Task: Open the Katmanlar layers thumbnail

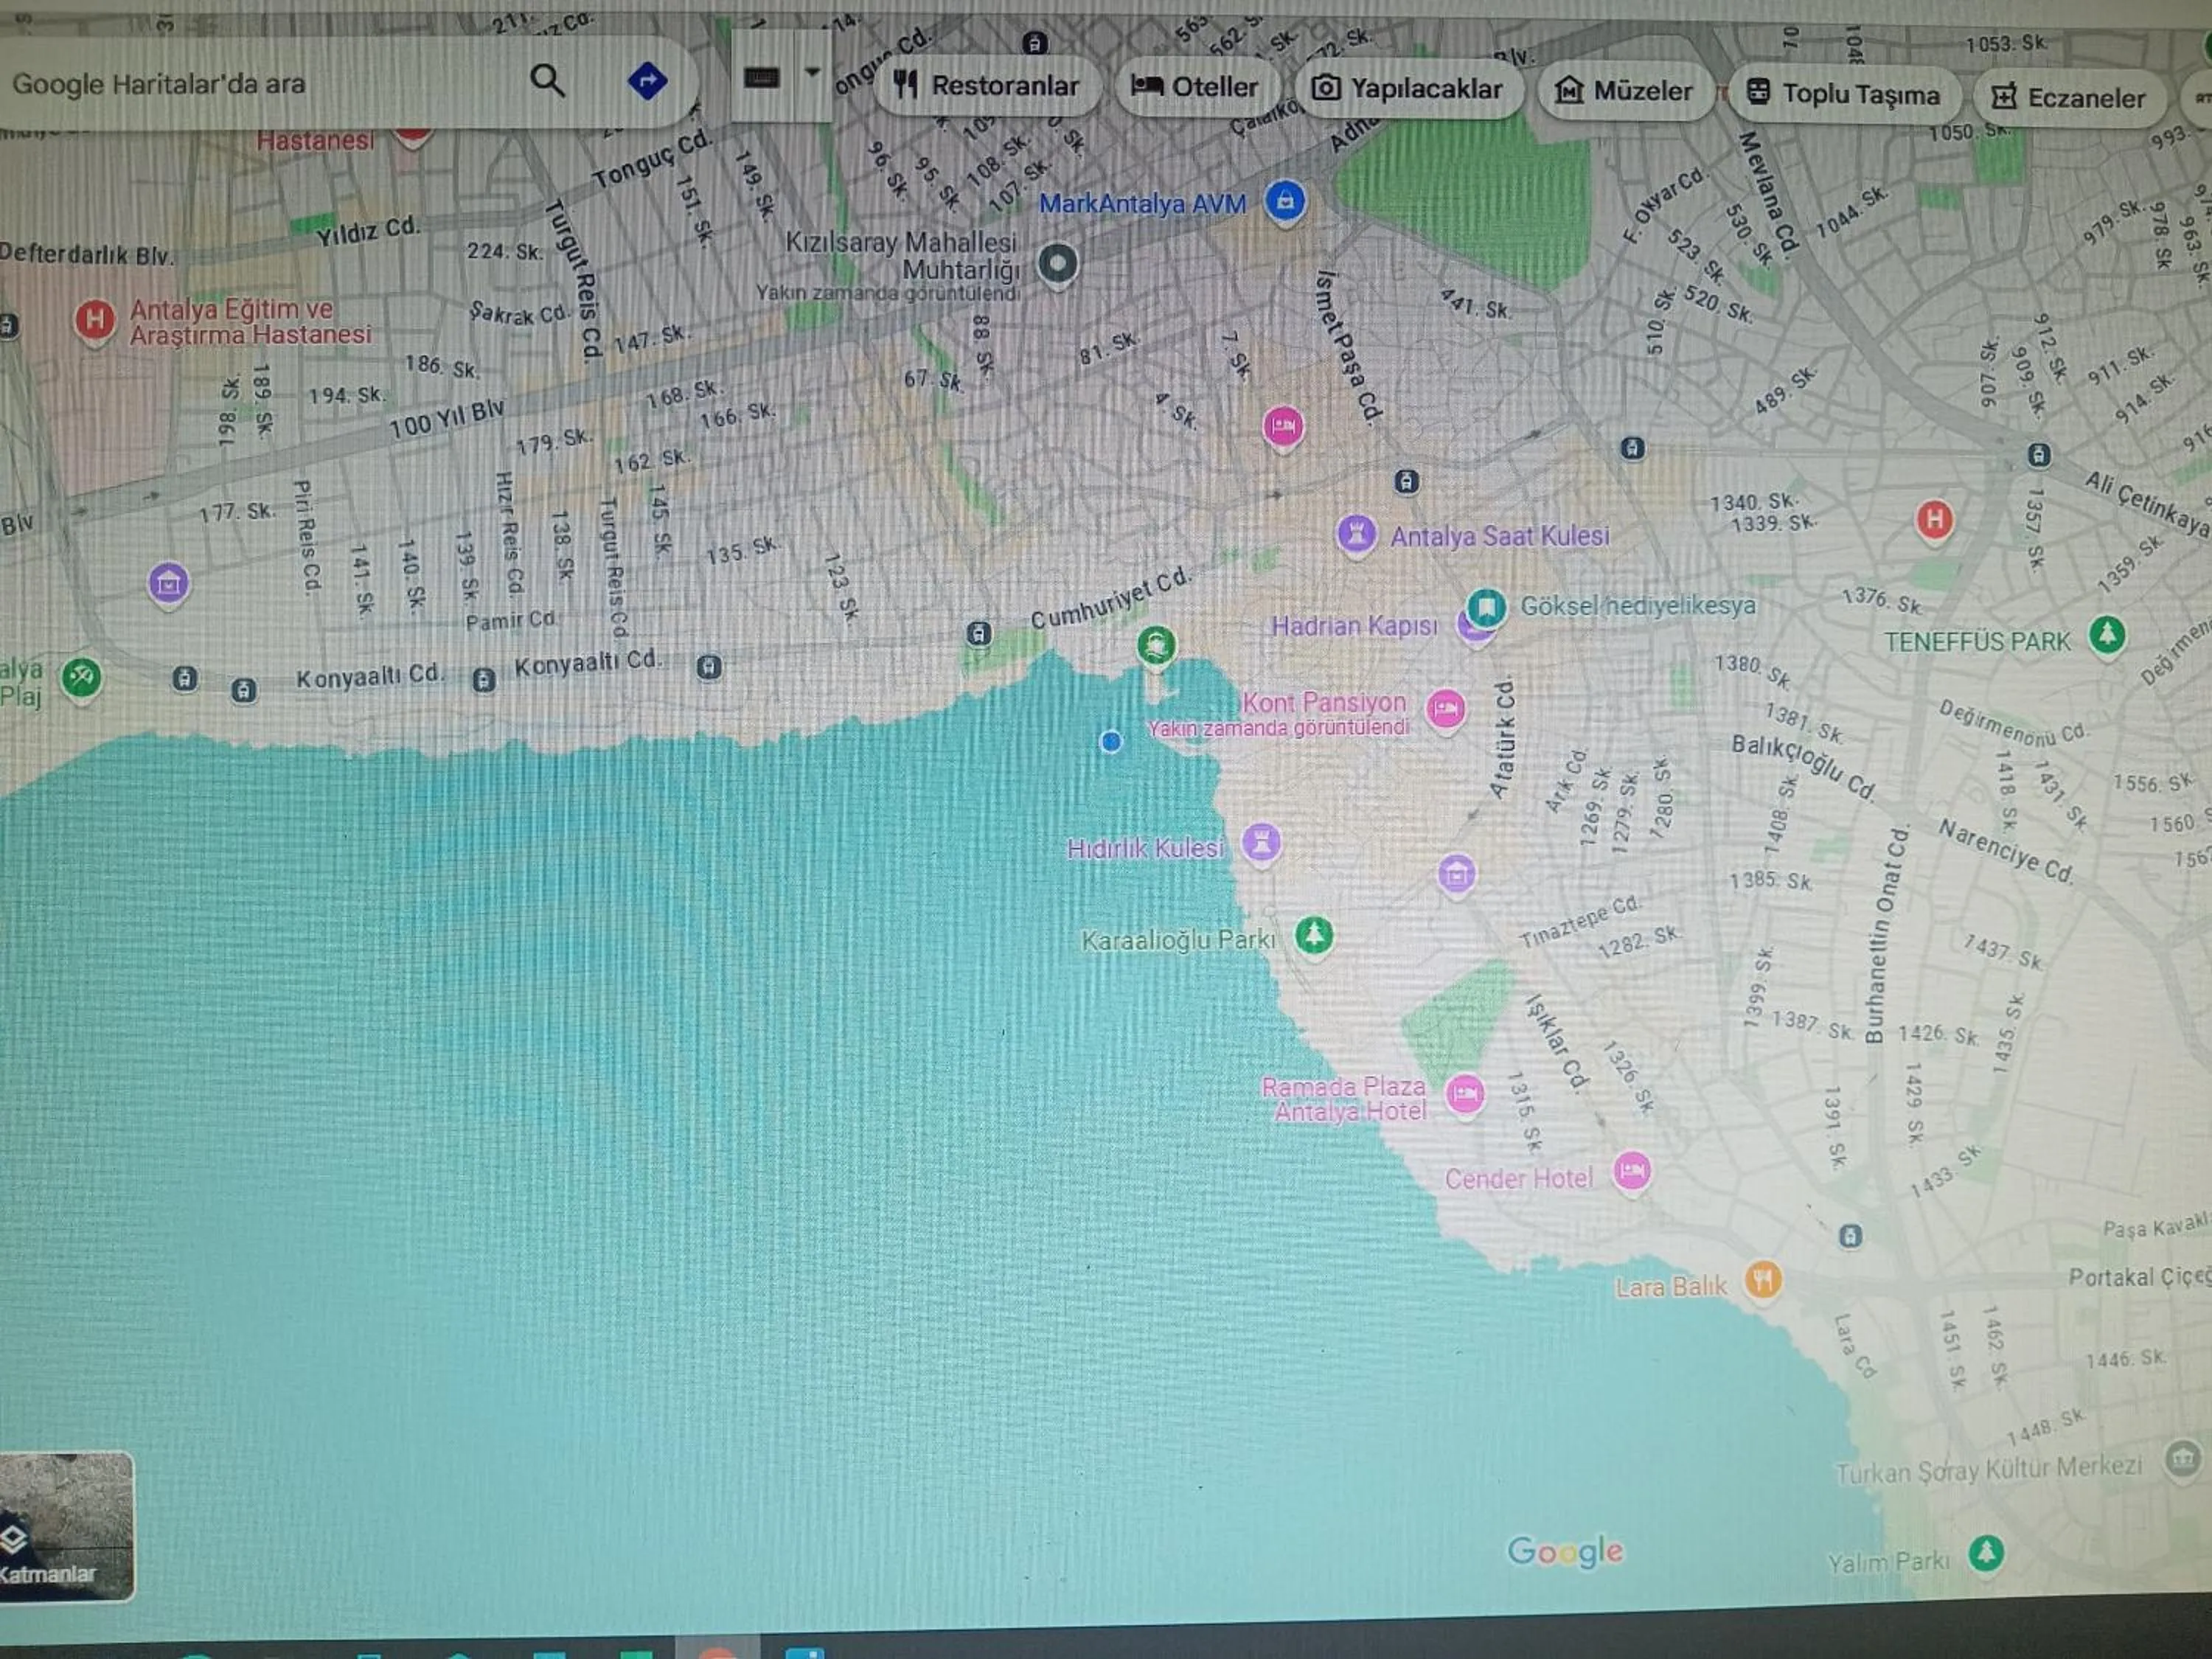Action: point(66,1526)
